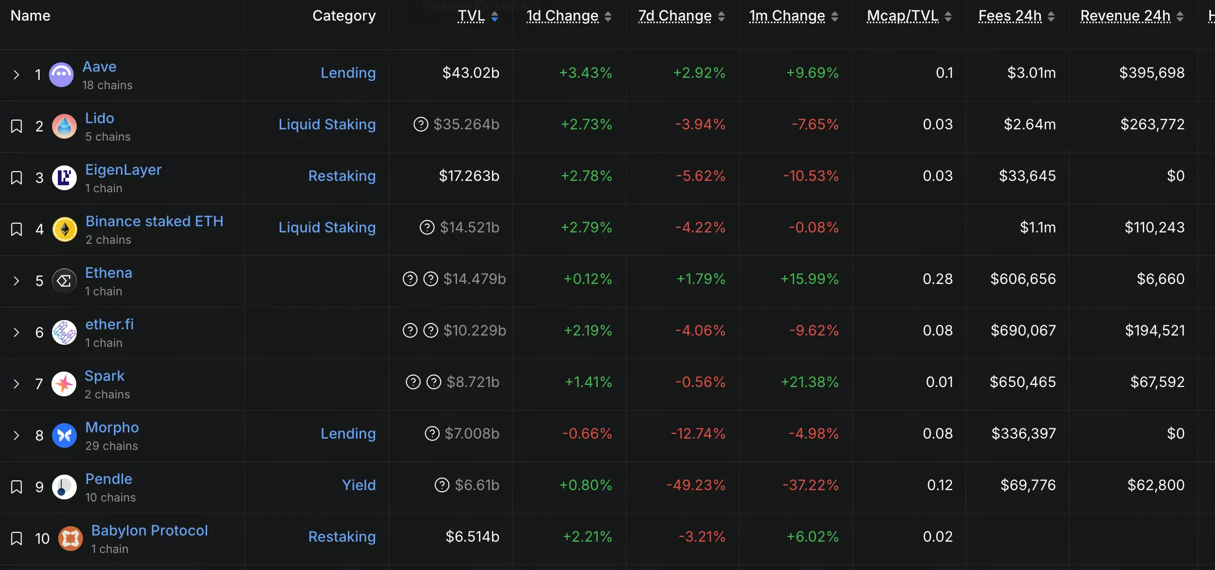The image size is (1215, 570).
Task: Sort table by Revenue 24h
Action: pos(1132,16)
